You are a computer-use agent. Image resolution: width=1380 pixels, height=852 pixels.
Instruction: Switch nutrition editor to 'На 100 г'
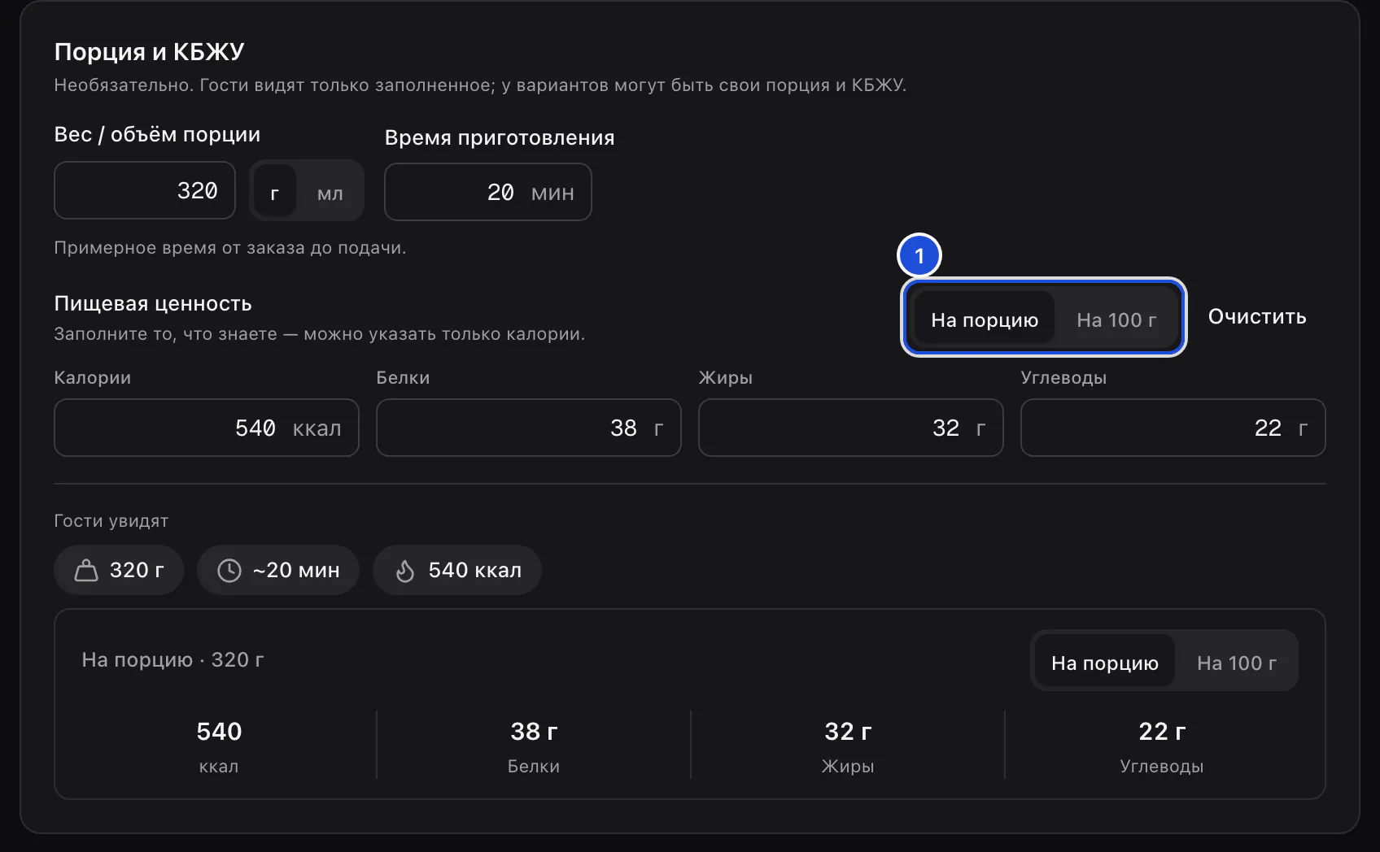[x=1116, y=319]
